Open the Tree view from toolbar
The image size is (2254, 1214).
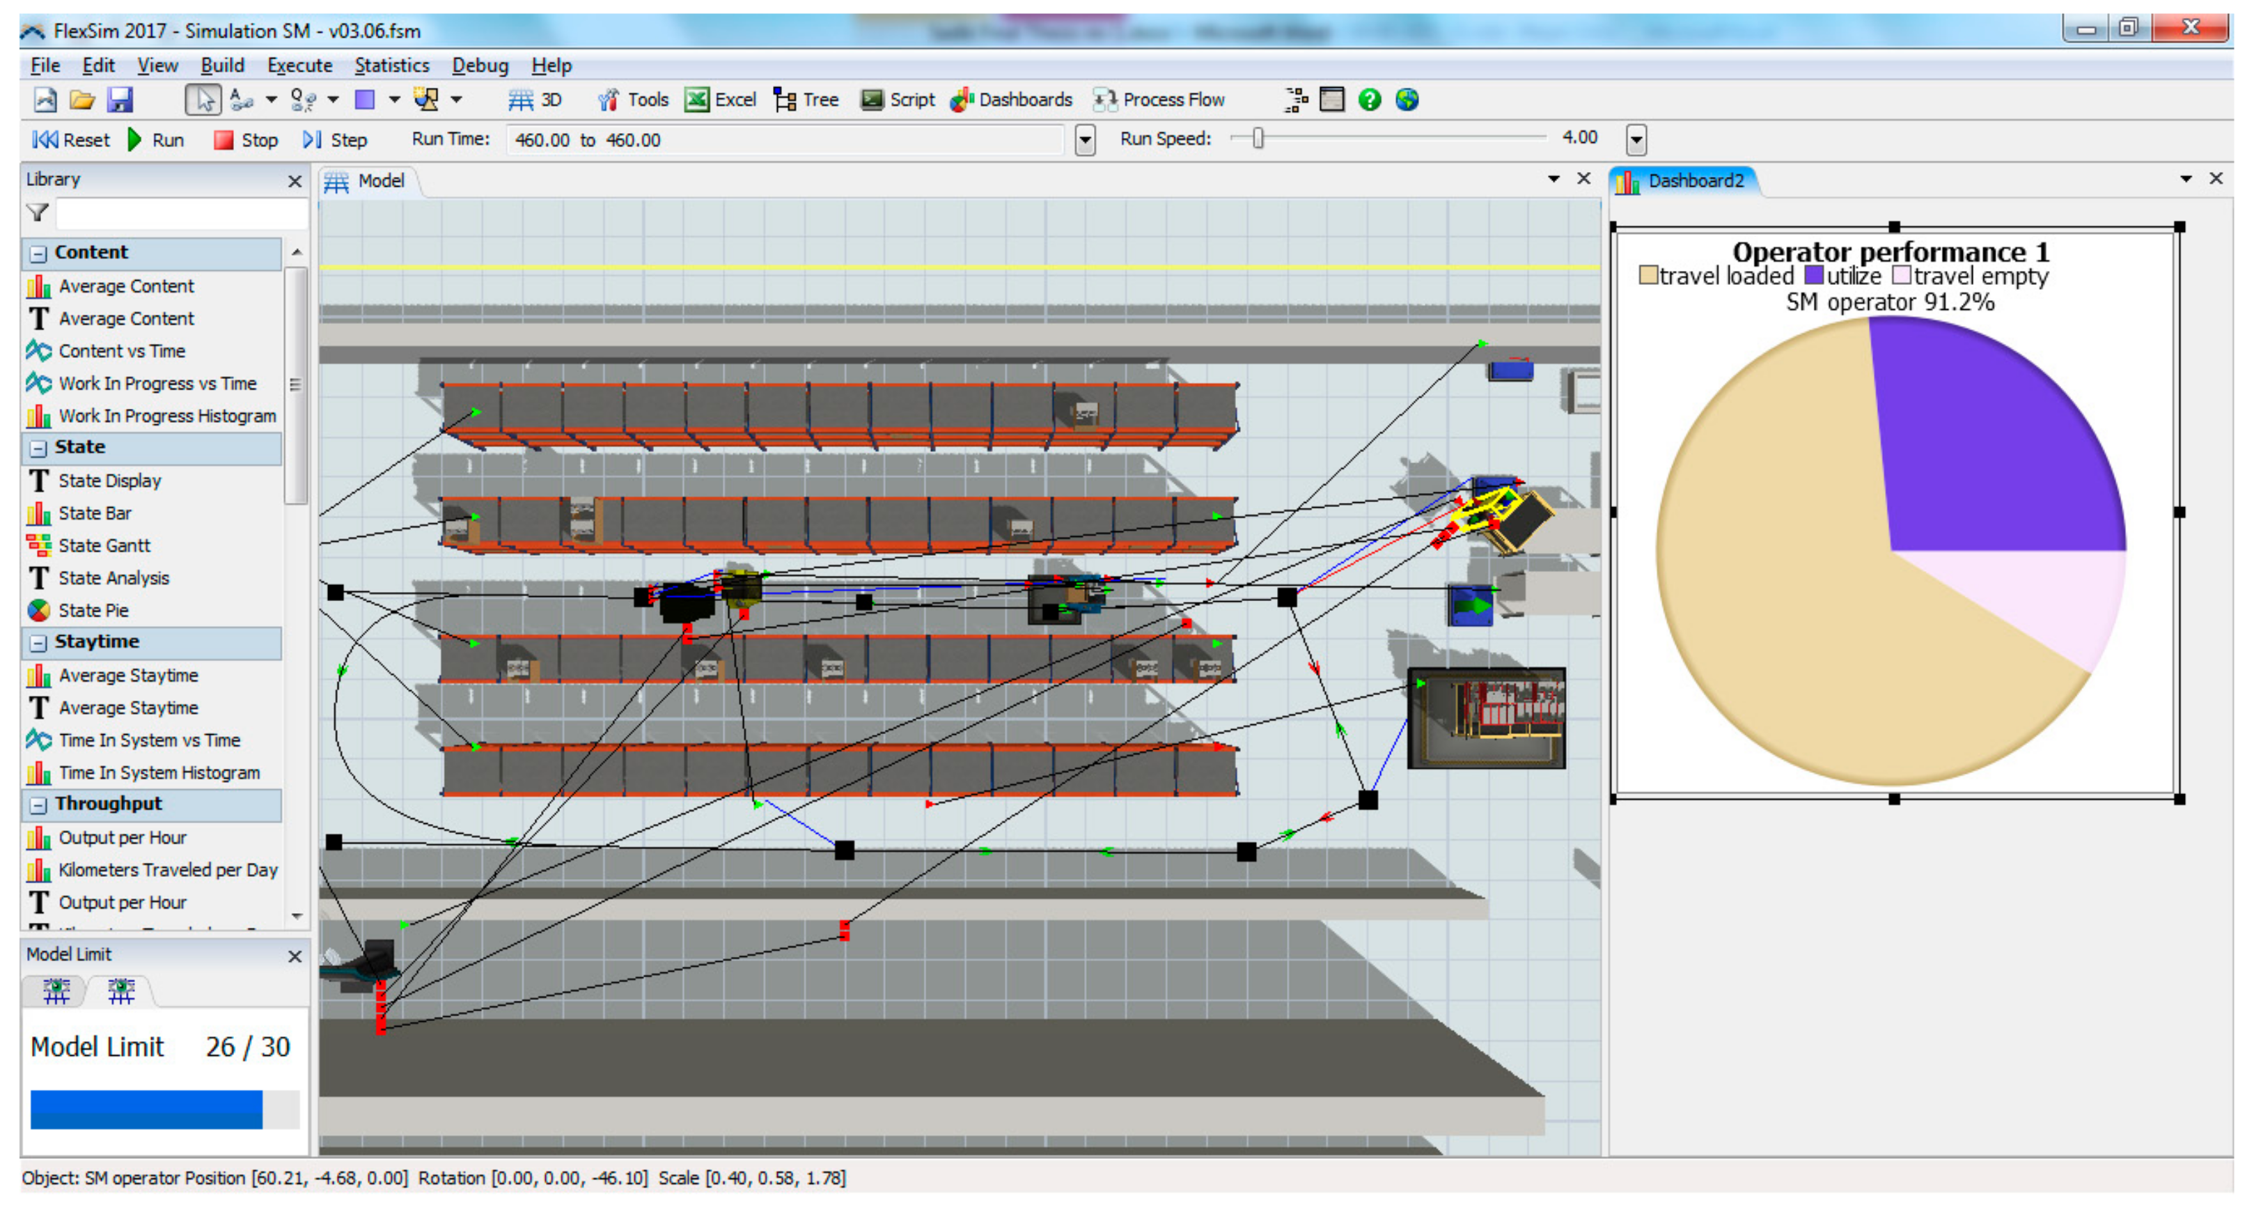click(806, 100)
